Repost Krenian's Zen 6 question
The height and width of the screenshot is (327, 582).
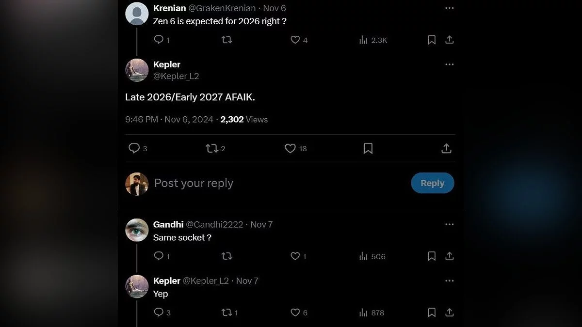tap(226, 40)
